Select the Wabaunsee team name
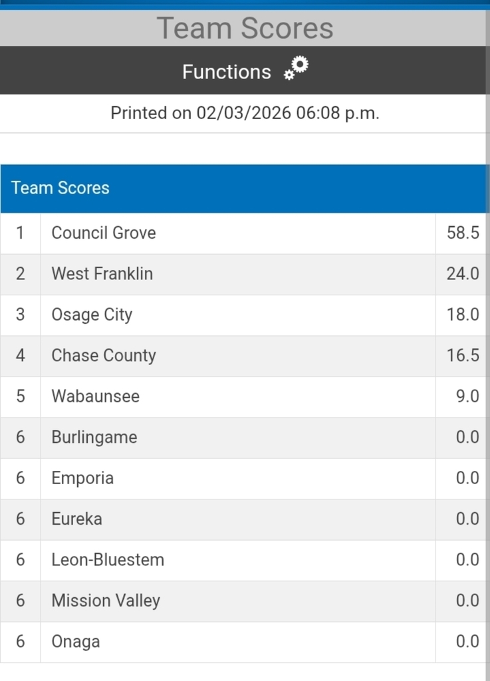This screenshot has width=490, height=681. 96,396
